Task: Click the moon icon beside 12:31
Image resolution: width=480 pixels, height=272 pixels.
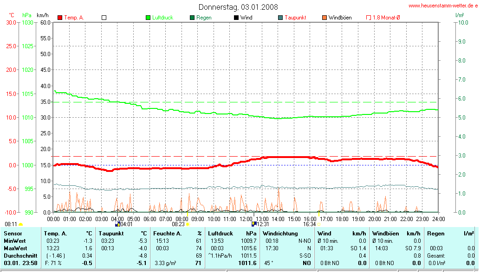Action: tap(254, 224)
